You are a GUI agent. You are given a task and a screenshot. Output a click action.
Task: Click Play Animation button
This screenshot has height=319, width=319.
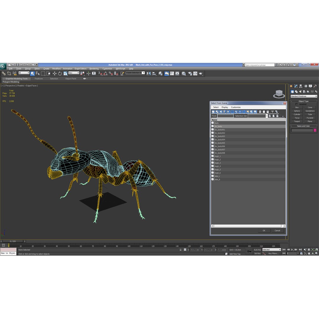point(292,250)
